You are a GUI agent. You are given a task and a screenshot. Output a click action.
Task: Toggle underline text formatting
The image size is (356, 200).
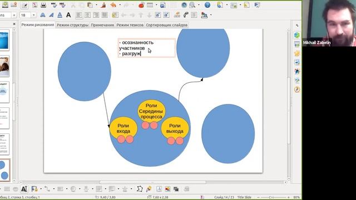(60, 15)
